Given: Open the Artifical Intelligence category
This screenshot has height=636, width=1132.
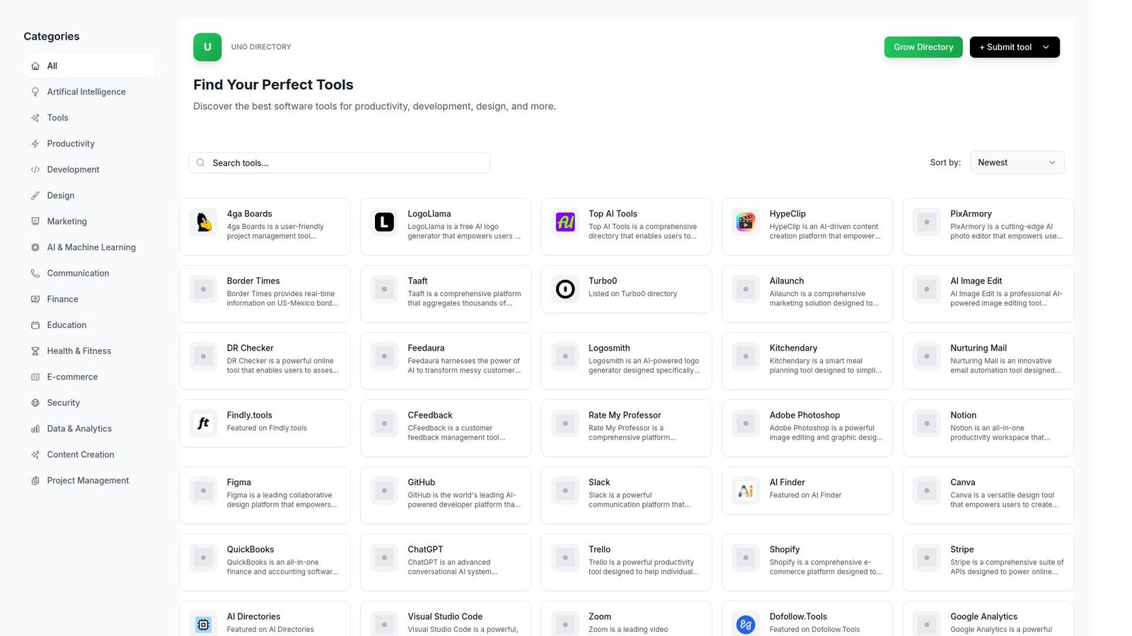Looking at the screenshot, I should (x=86, y=92).
